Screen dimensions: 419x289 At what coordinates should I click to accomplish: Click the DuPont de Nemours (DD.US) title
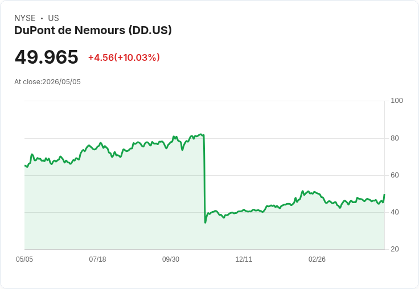point(93,30)
